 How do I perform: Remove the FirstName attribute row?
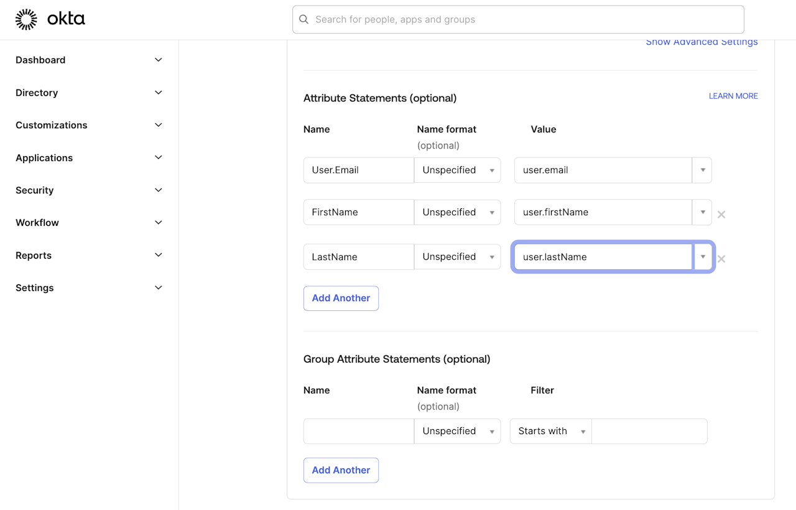point(721,215)
